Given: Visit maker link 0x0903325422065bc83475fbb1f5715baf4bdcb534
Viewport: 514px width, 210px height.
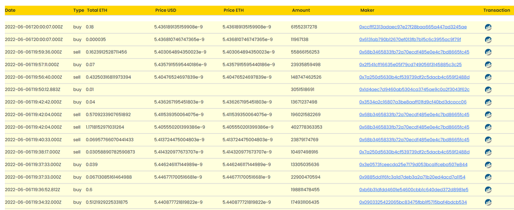Looking at the screenshot, I should [413, 202].
